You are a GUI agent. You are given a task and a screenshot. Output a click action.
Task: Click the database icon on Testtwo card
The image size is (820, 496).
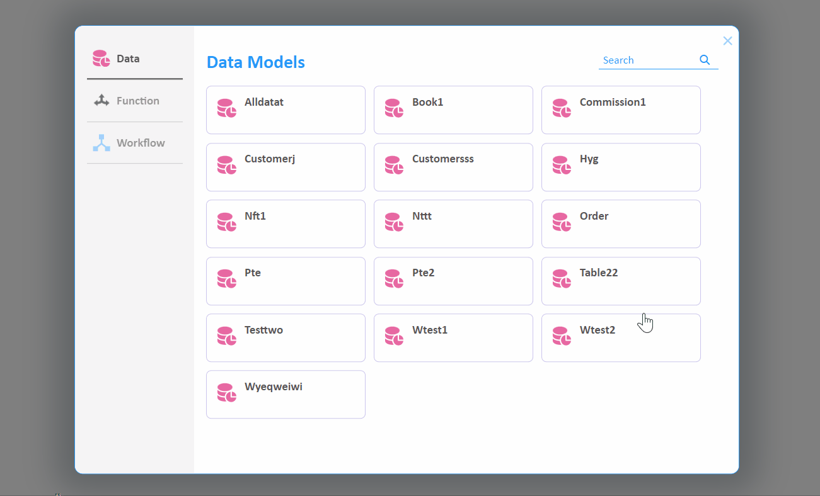tap(227, 336)
